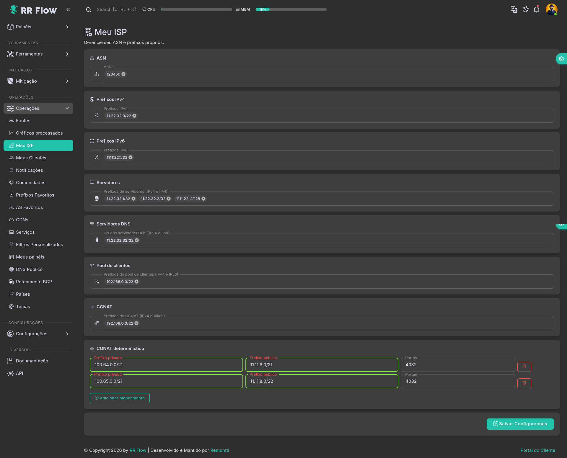Click the MEM usage progress bar
This screenshot has height=458, width=567.
pos(291,9)
